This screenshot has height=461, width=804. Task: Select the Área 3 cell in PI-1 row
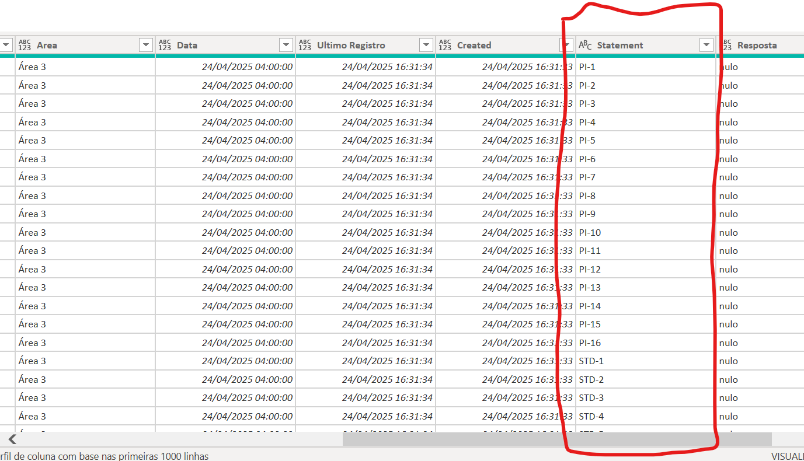point(85,67)
